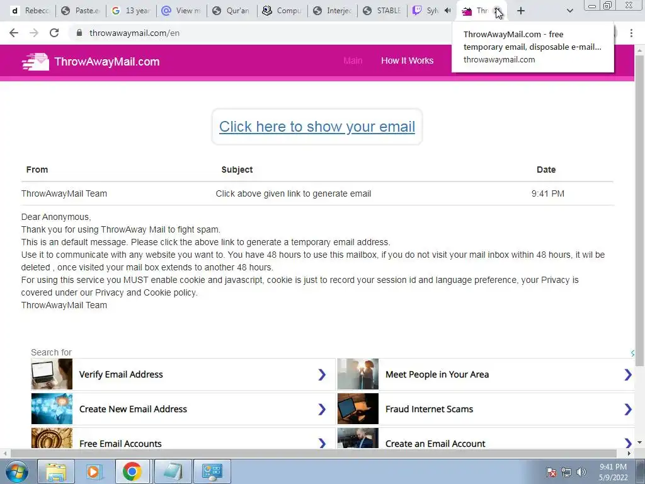Open the Fraud Internet Scams ad link
The width and height of the screenshot is (645, 484).
(x=486, y=408)
